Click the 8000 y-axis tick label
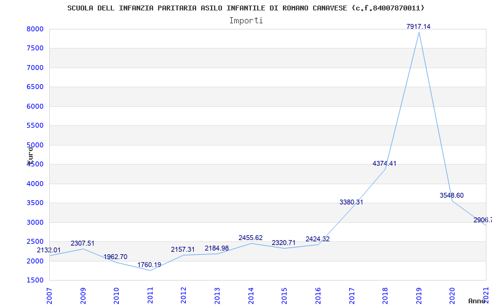 click(x=34, y=29)
